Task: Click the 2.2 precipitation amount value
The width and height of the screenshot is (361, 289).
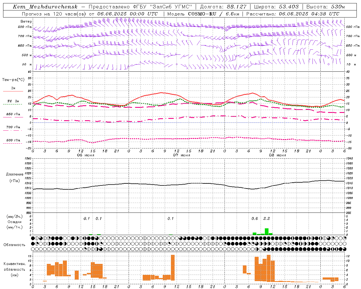Action: [267, 218]
